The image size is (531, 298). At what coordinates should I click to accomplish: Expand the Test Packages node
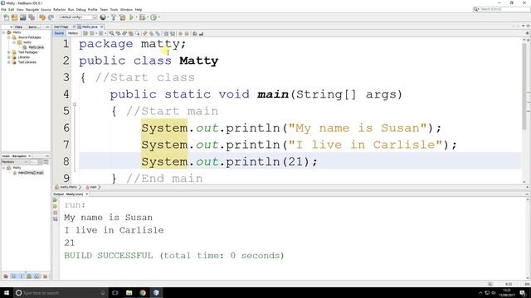click(9, 52)
